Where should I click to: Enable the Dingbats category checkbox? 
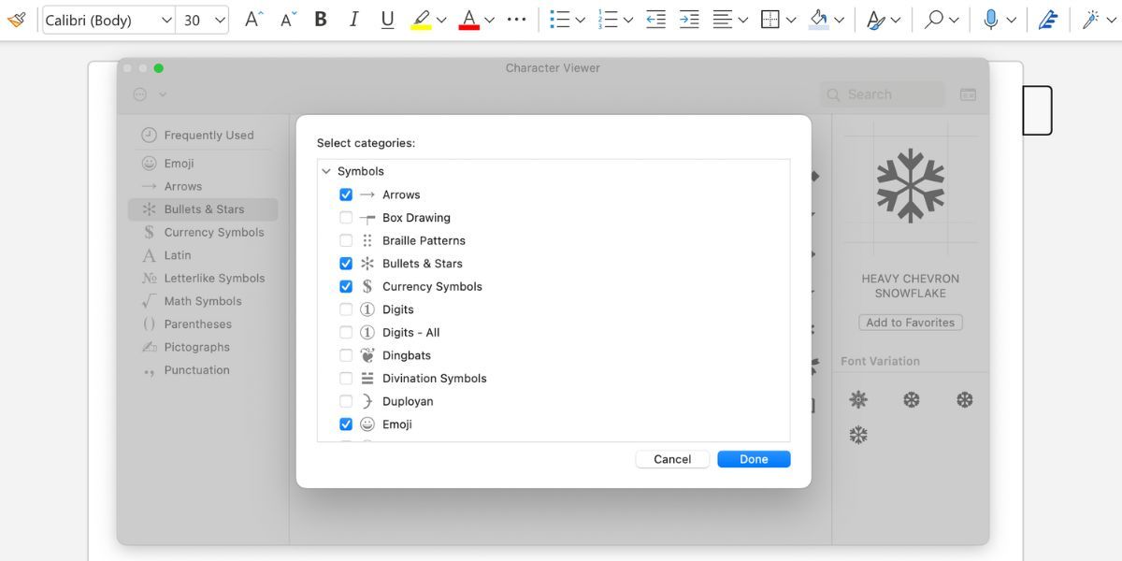(x=346, y=355)
